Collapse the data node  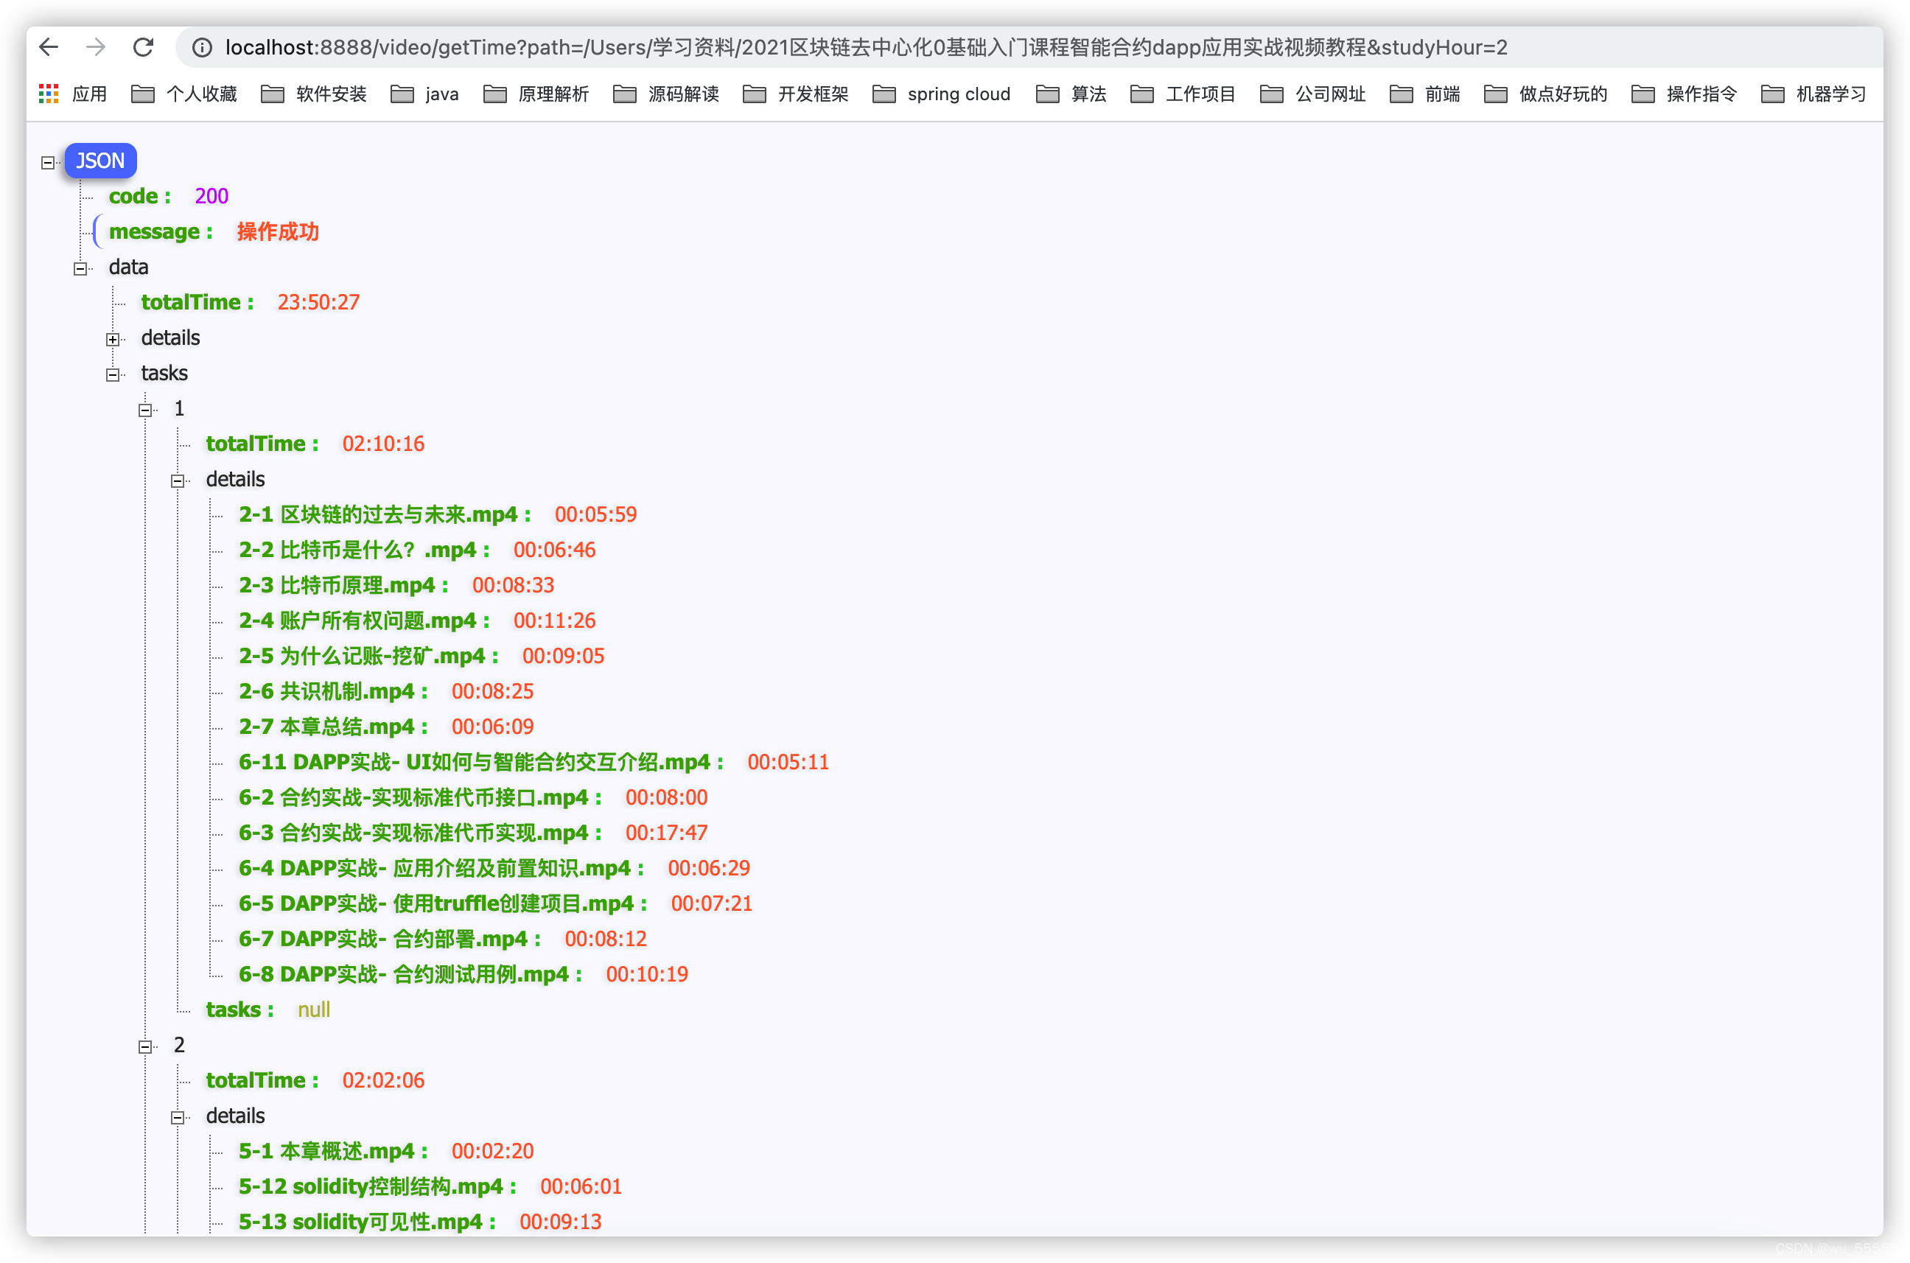pyautogui.click(x=80, y=268)
